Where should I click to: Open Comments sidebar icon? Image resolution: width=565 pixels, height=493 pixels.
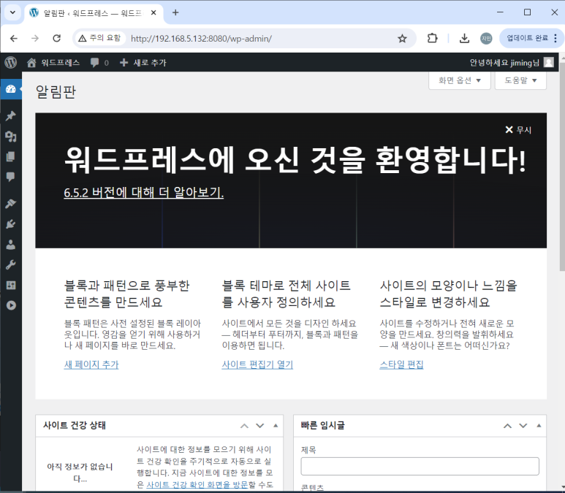pos(11,177)
